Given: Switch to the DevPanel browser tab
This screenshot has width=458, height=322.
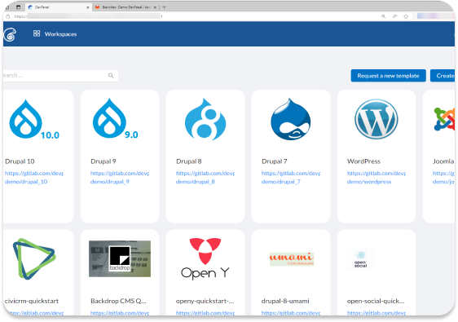Looking at the screenshot, I should click(59, 7).
